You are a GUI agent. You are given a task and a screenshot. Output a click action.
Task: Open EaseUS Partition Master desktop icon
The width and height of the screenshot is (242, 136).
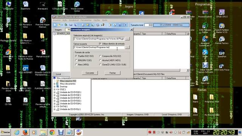222,28
